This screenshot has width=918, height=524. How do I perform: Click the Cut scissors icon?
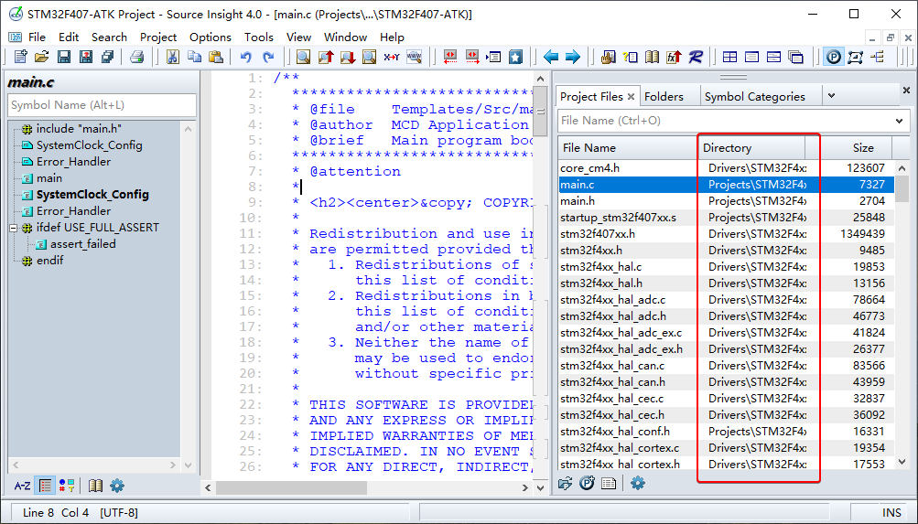[173, 57]
